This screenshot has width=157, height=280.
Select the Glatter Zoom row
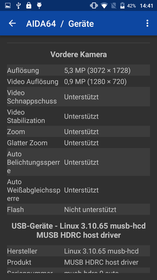click(x=78, y=143)
